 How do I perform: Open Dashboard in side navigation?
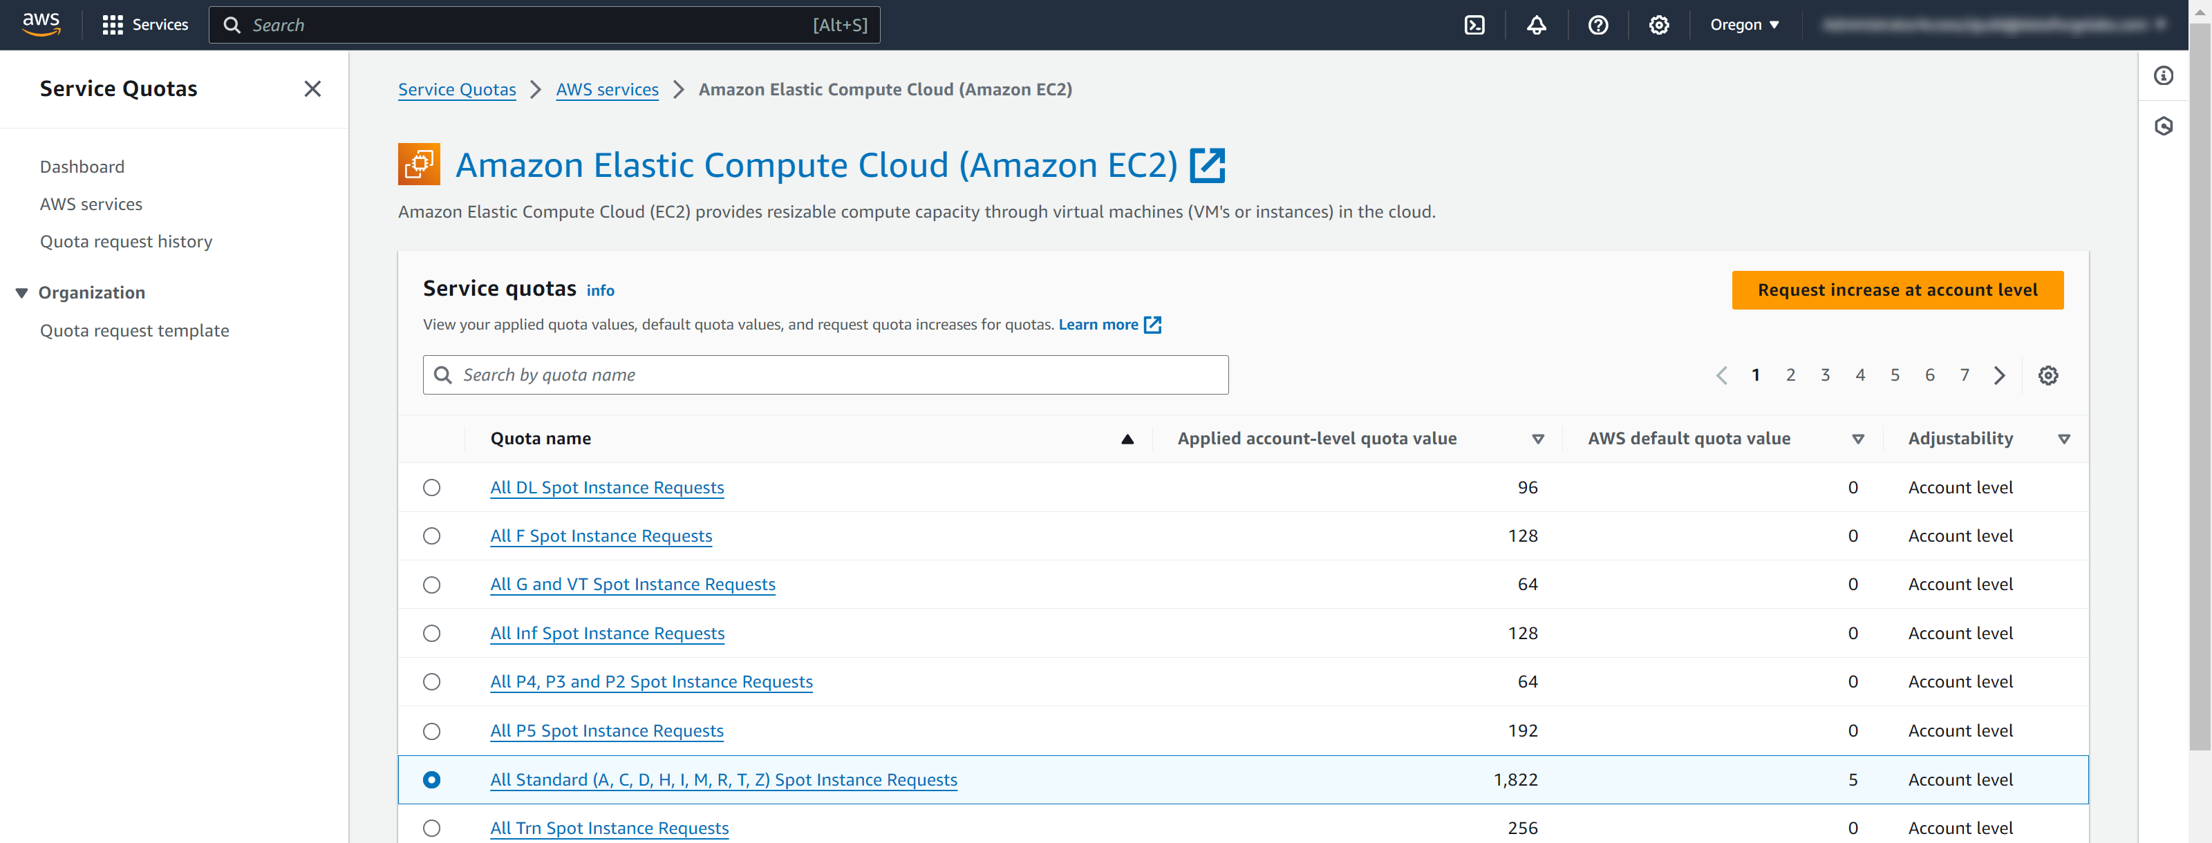82,167
